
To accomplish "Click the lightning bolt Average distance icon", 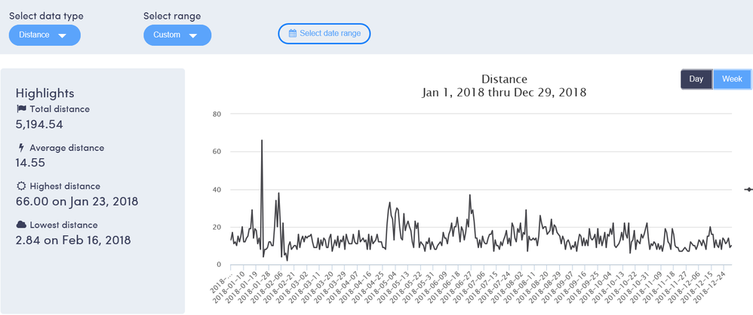I will click(x=21, y=148).
